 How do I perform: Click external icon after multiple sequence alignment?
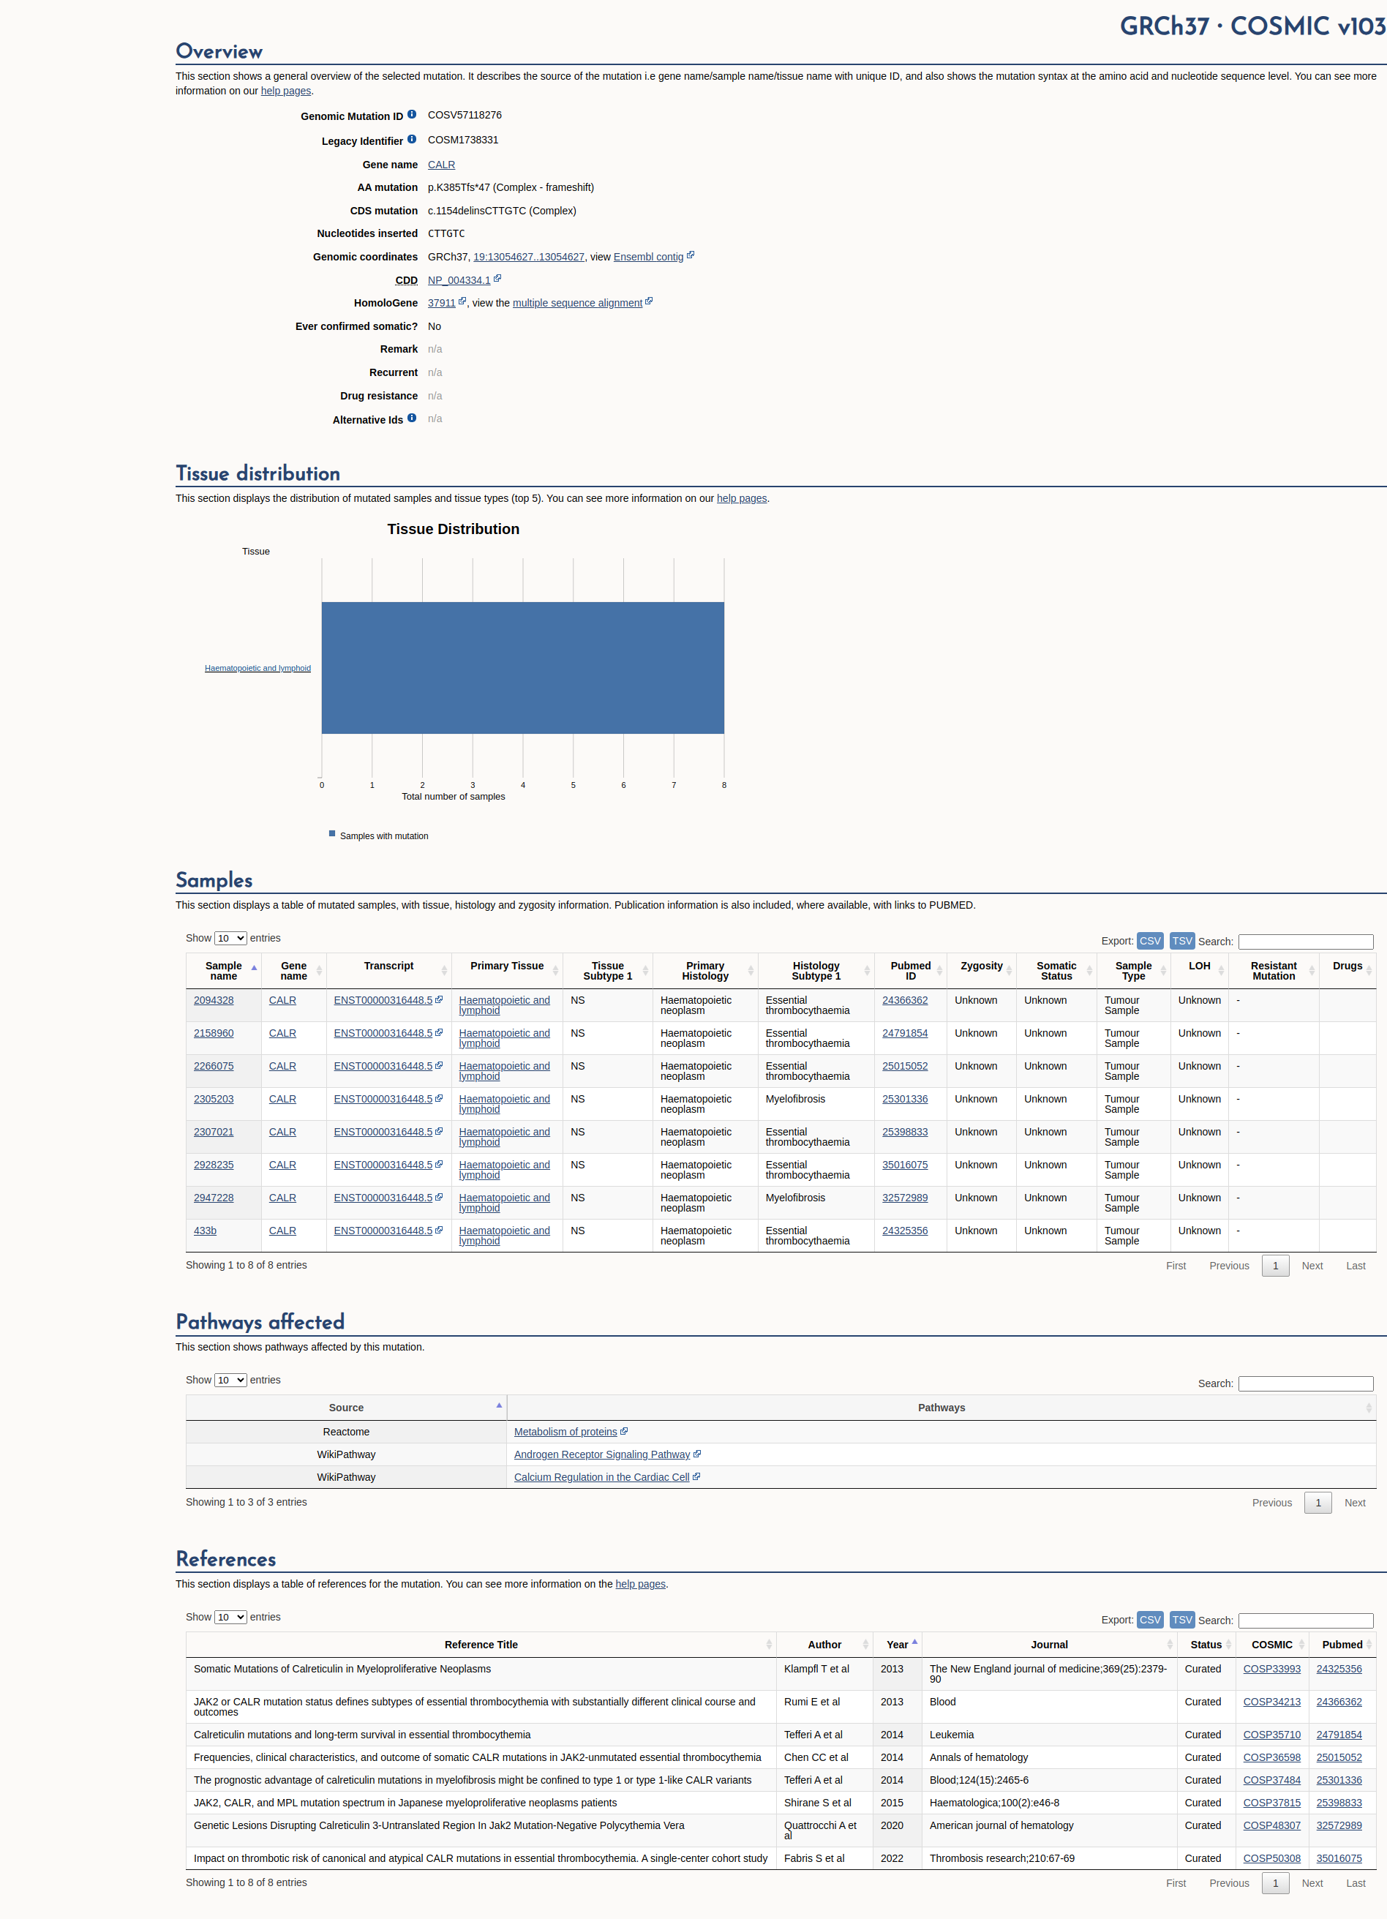[649, 301]
